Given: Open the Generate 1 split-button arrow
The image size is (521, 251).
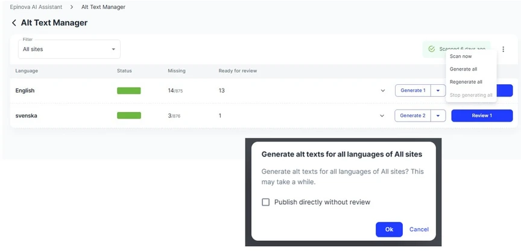Looking at the screenshot, I should pos(438,90).
